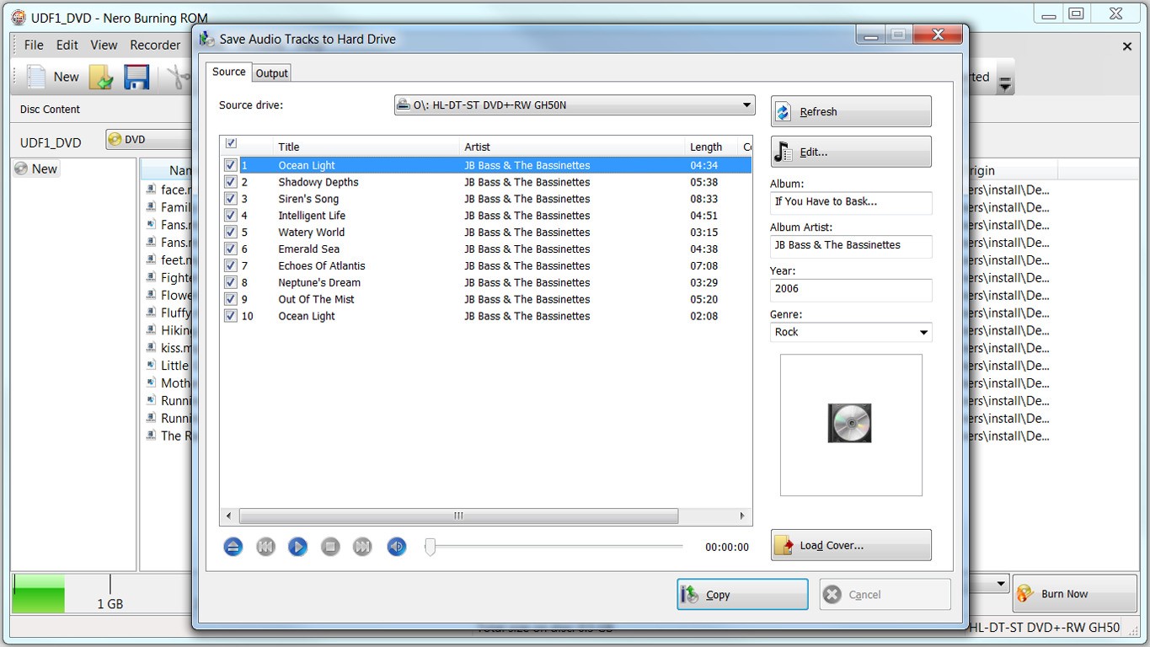Skip to next track with forward icon
Viewport: 1150px width, 647px height.
point(361,546)
